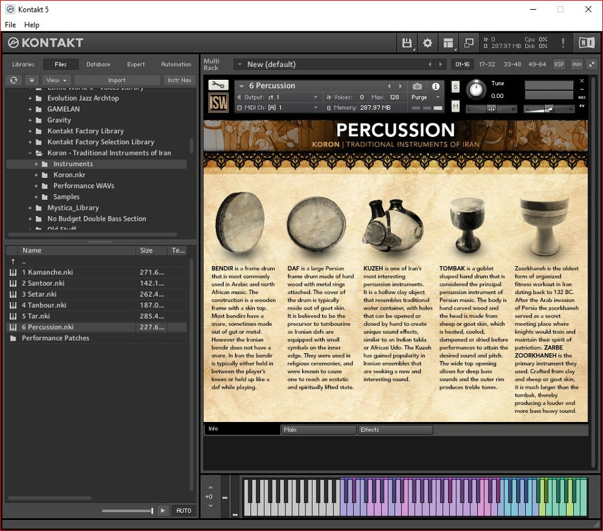Click the Import button

[117, 80]
